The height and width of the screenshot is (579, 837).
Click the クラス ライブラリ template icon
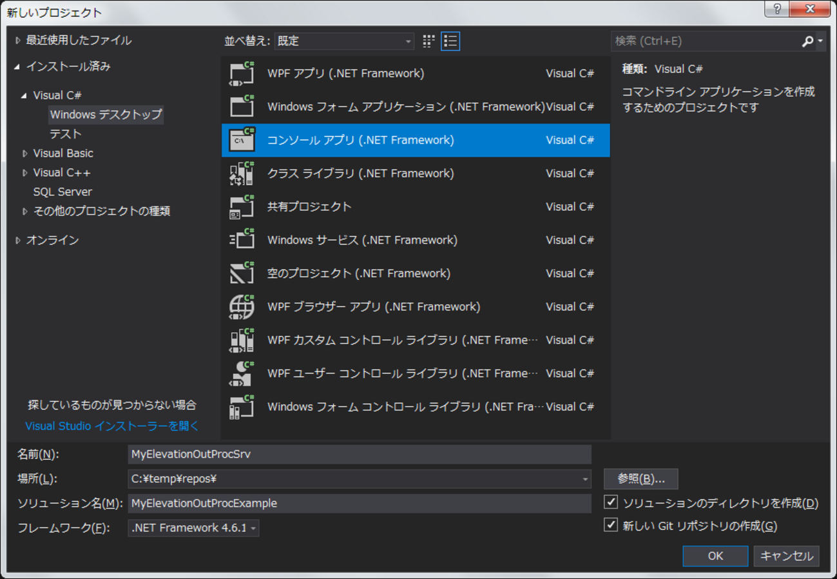pos(242,173)
